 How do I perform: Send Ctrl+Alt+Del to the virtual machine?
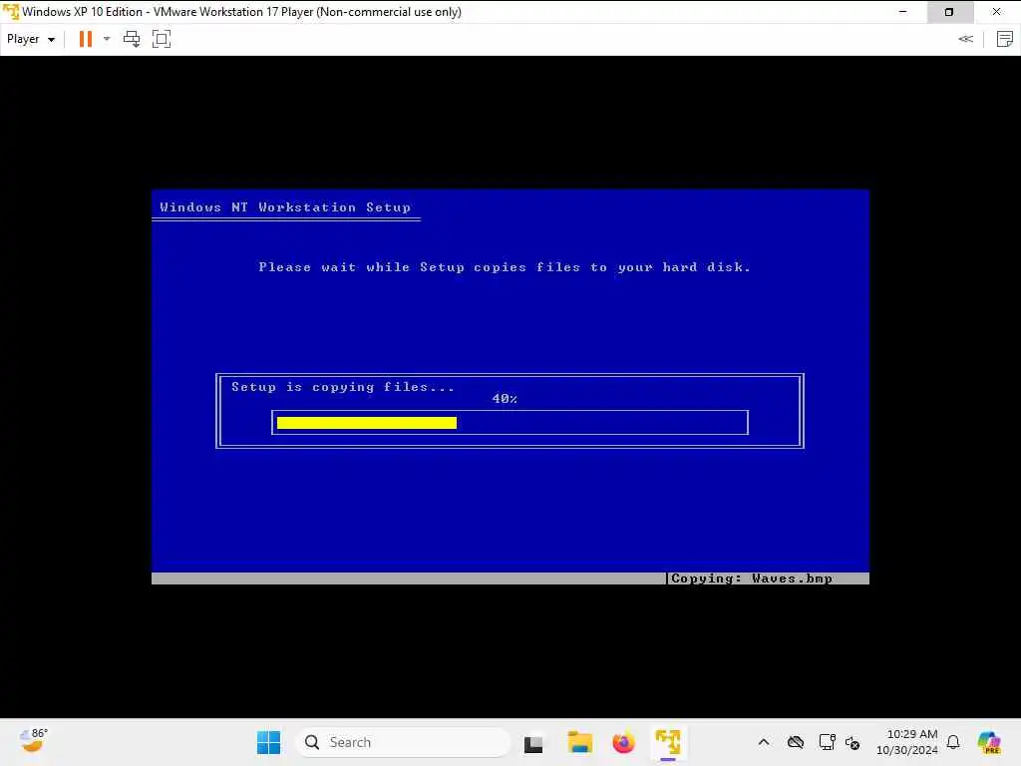pyautogui.click(x=132, y=39)
